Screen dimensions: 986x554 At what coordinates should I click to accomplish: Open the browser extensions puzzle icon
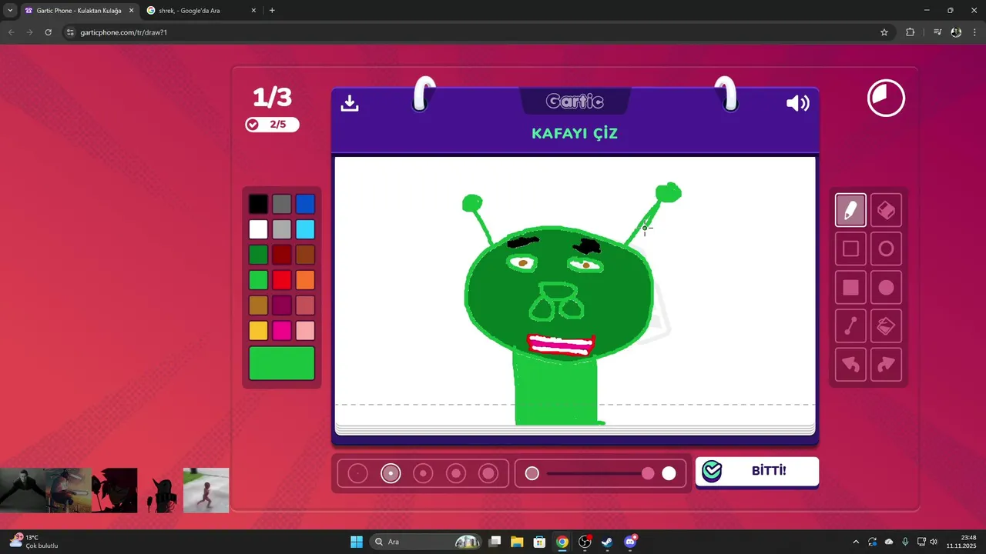pos(911,32)
